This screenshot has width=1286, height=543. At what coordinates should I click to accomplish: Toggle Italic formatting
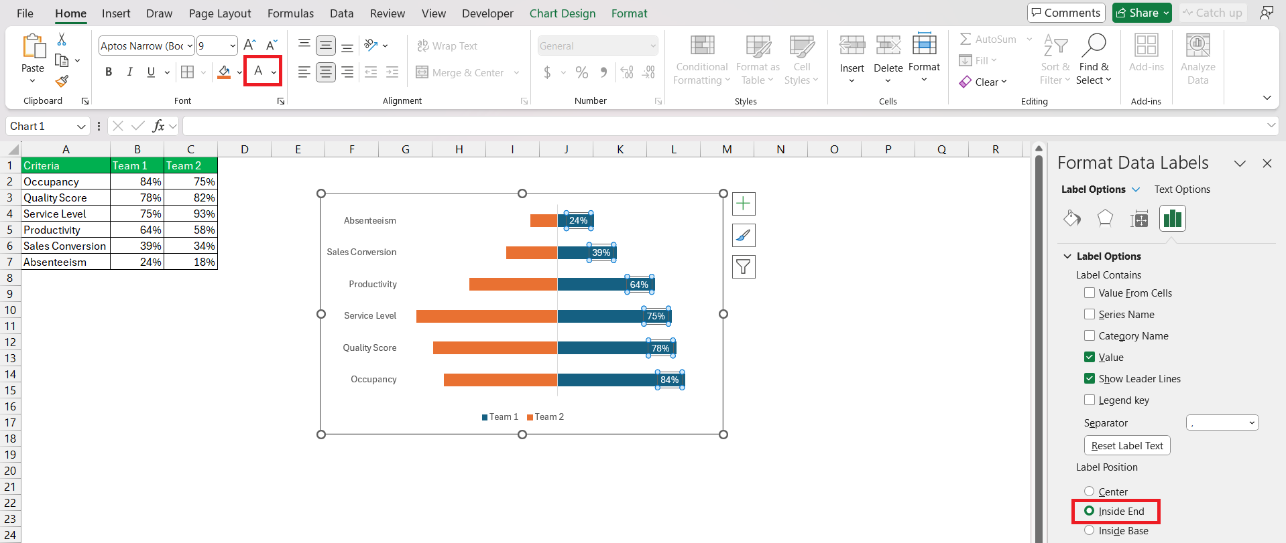[x=130, y=72]
